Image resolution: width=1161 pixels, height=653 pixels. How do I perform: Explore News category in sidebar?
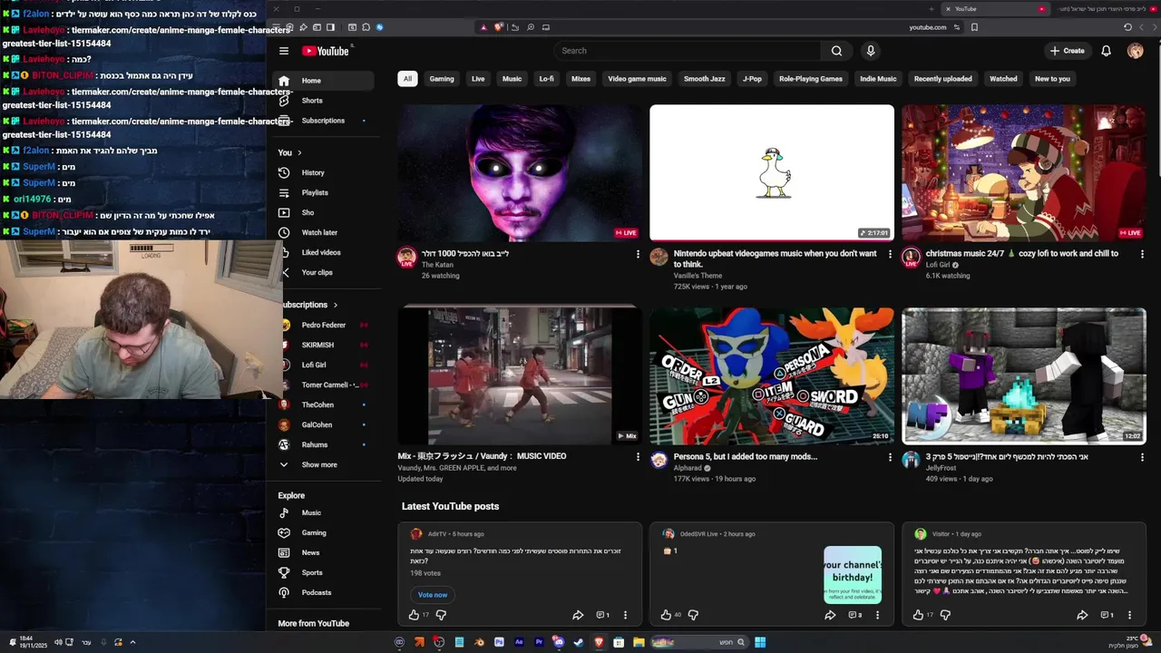(324, 552)
